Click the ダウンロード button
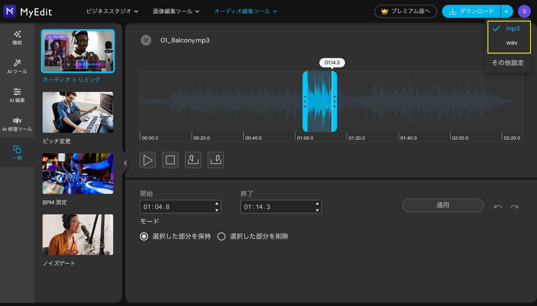Screen dimensions: 537x306 point(471,11)
